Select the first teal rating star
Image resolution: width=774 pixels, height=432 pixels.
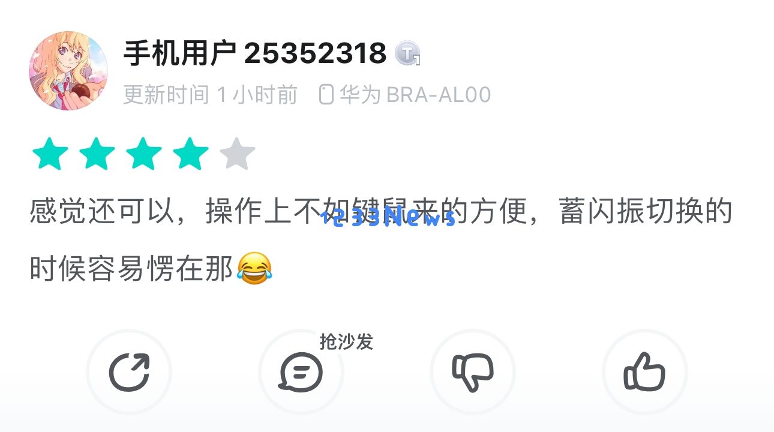pos(50,154)
